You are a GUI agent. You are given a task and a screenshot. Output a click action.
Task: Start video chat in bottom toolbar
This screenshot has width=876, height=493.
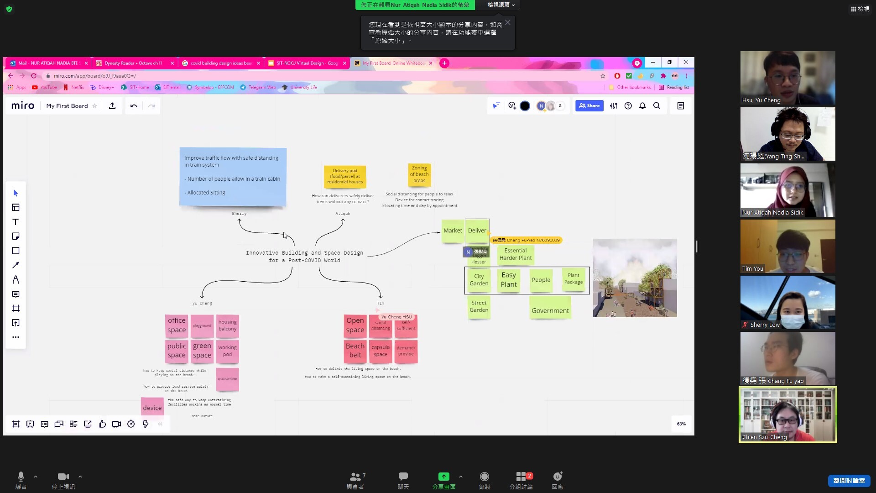click(116, 424)
